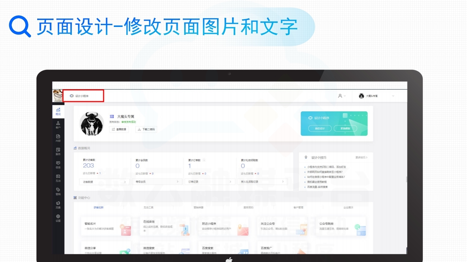Expand the user profile icon dropdown

(341, 96)
